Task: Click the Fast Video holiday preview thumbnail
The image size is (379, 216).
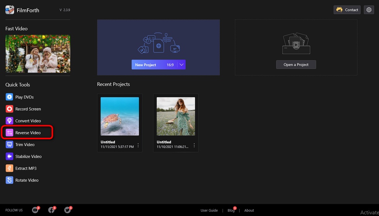Action: pos(38,54)
